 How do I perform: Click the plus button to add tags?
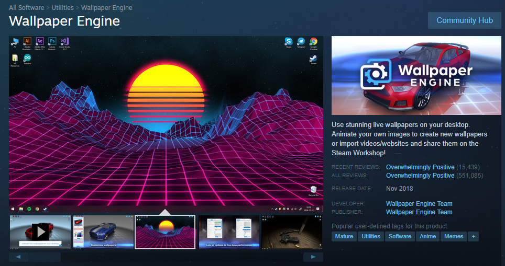click(473, 236)
